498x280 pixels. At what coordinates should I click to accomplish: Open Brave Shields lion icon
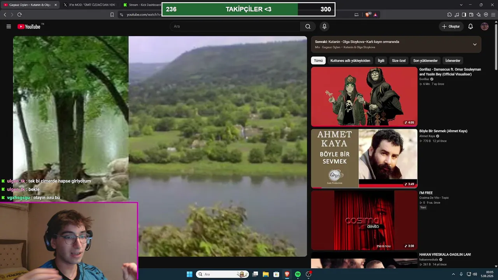click(367, 15)
